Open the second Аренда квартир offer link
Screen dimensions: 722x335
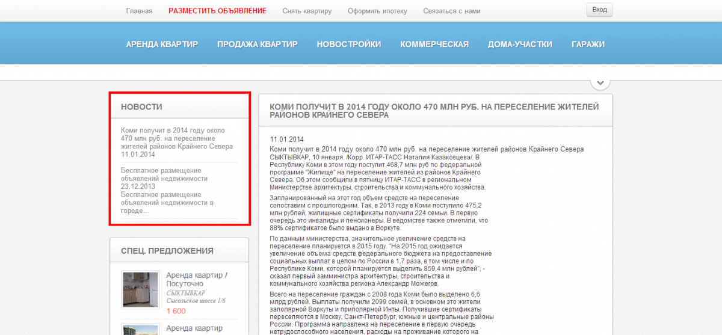click(x=194, y=328)
